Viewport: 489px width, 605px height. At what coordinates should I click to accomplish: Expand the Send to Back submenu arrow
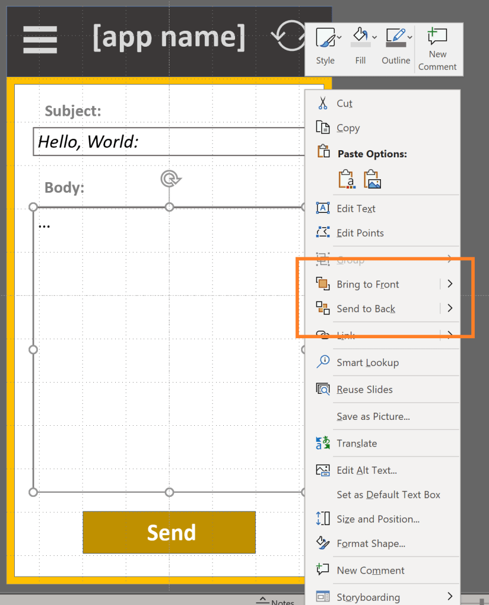[x=450, y=308]
